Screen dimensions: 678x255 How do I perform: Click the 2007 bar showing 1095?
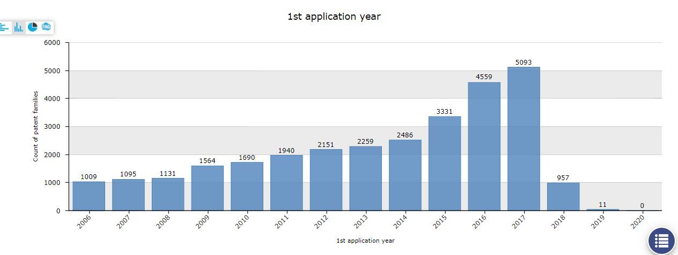pyautogui.click(x=128, y=195)
